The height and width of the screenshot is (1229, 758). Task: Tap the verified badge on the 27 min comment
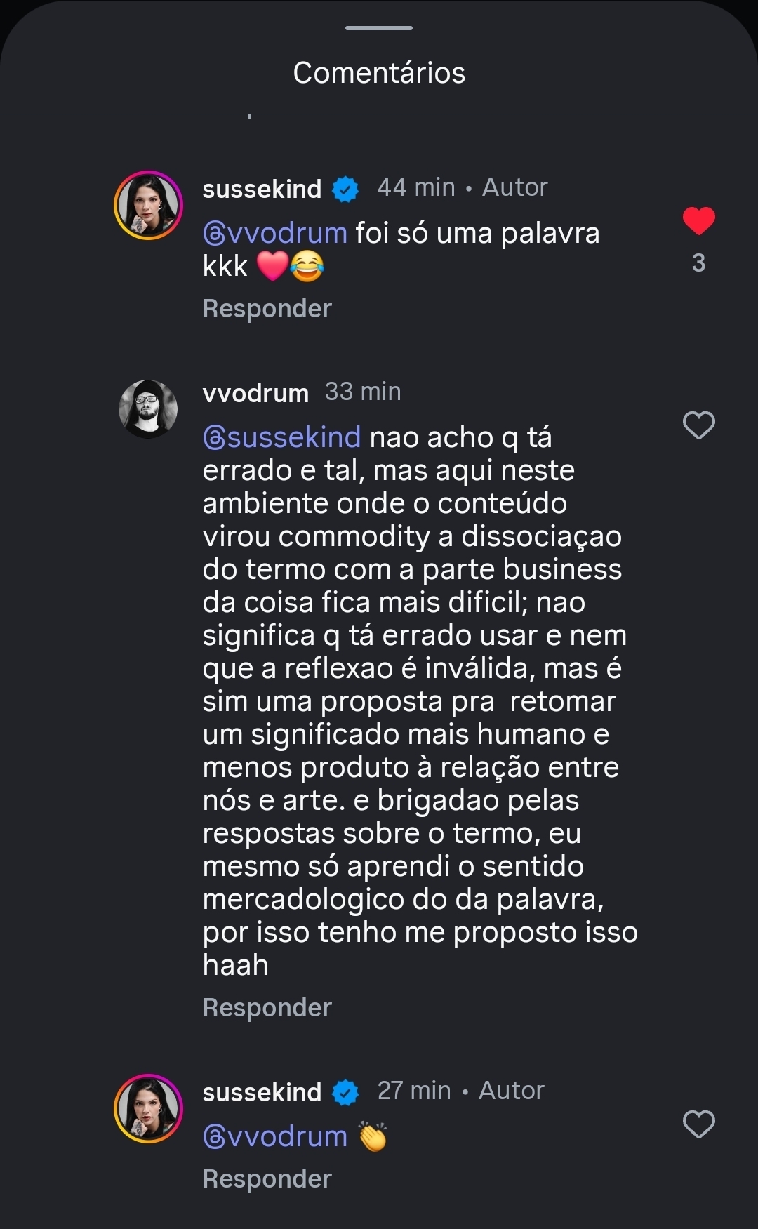345,1092
